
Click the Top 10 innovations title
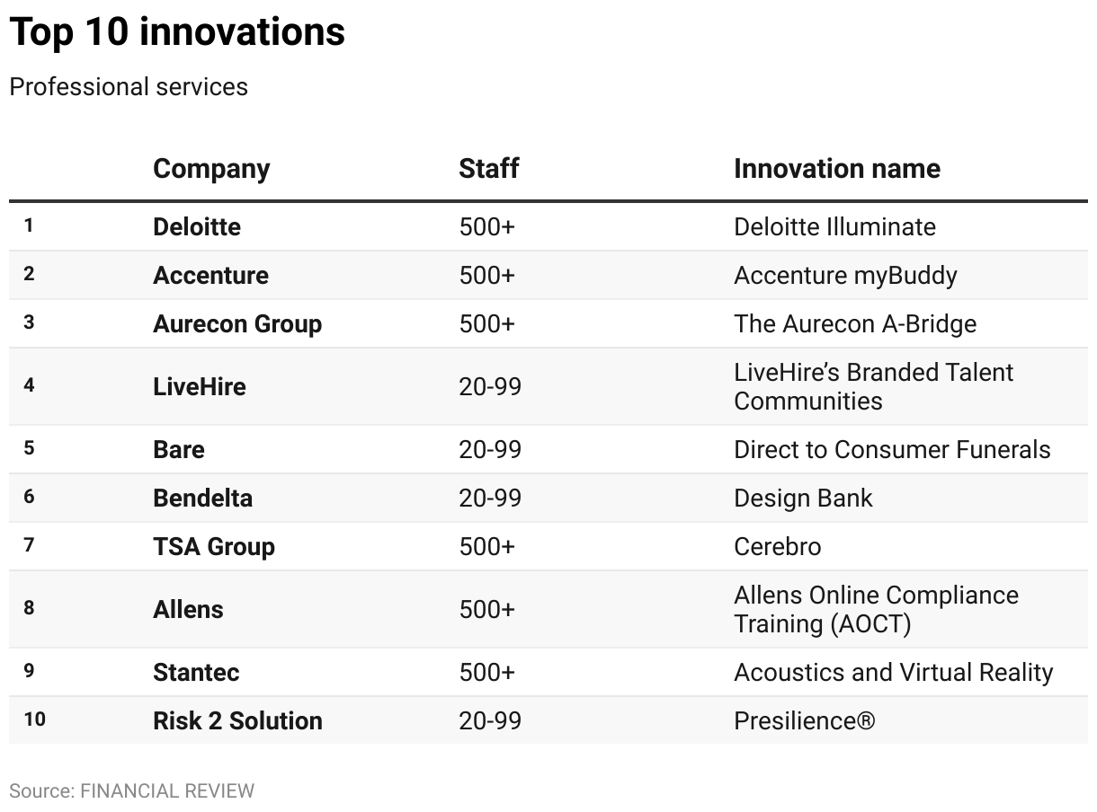(x=177, y=33)
